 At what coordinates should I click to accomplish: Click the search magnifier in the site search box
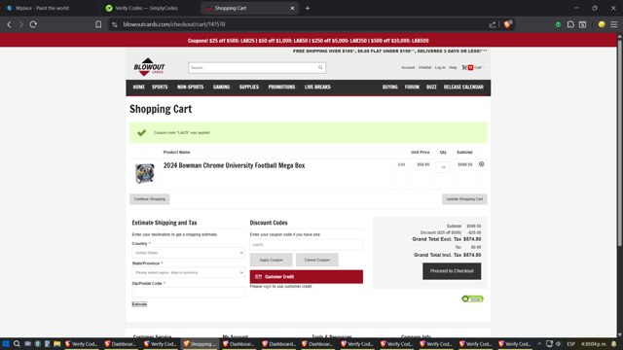tap(320, 67)
